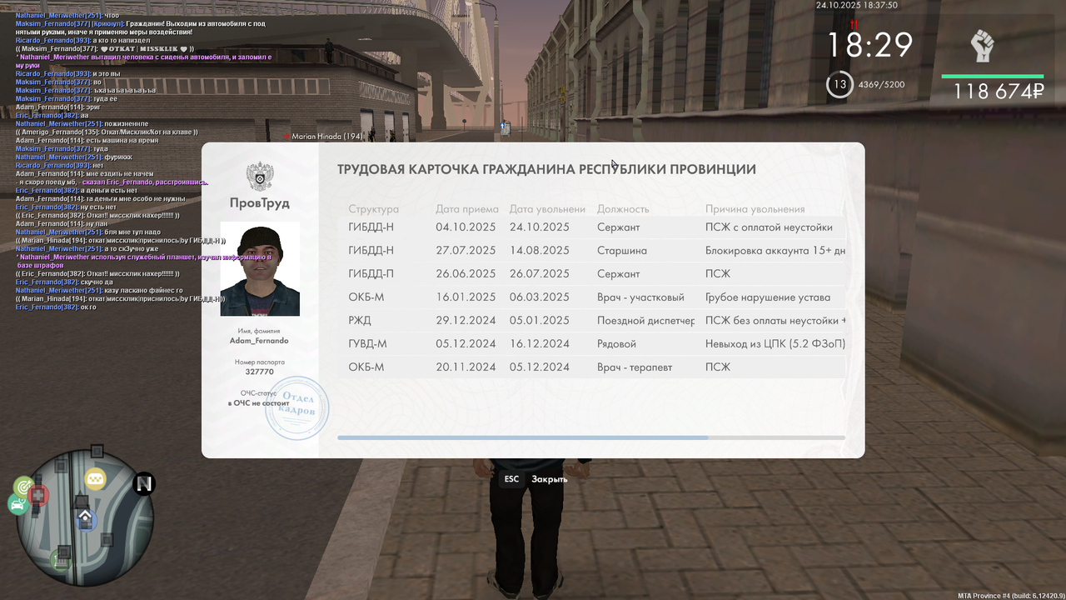Viewport: 1066px width, 600px height.
Task: Click the Marian Hinada (194) name tag
Action: 327,136
